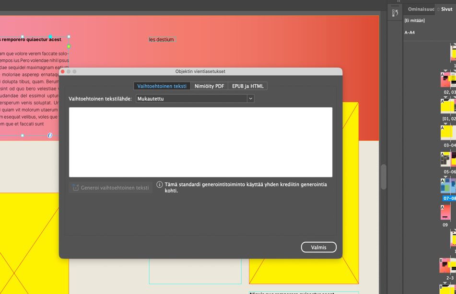Open the EPUB ja HTML tab
This screenshot has width=456, height=294.
248,86
